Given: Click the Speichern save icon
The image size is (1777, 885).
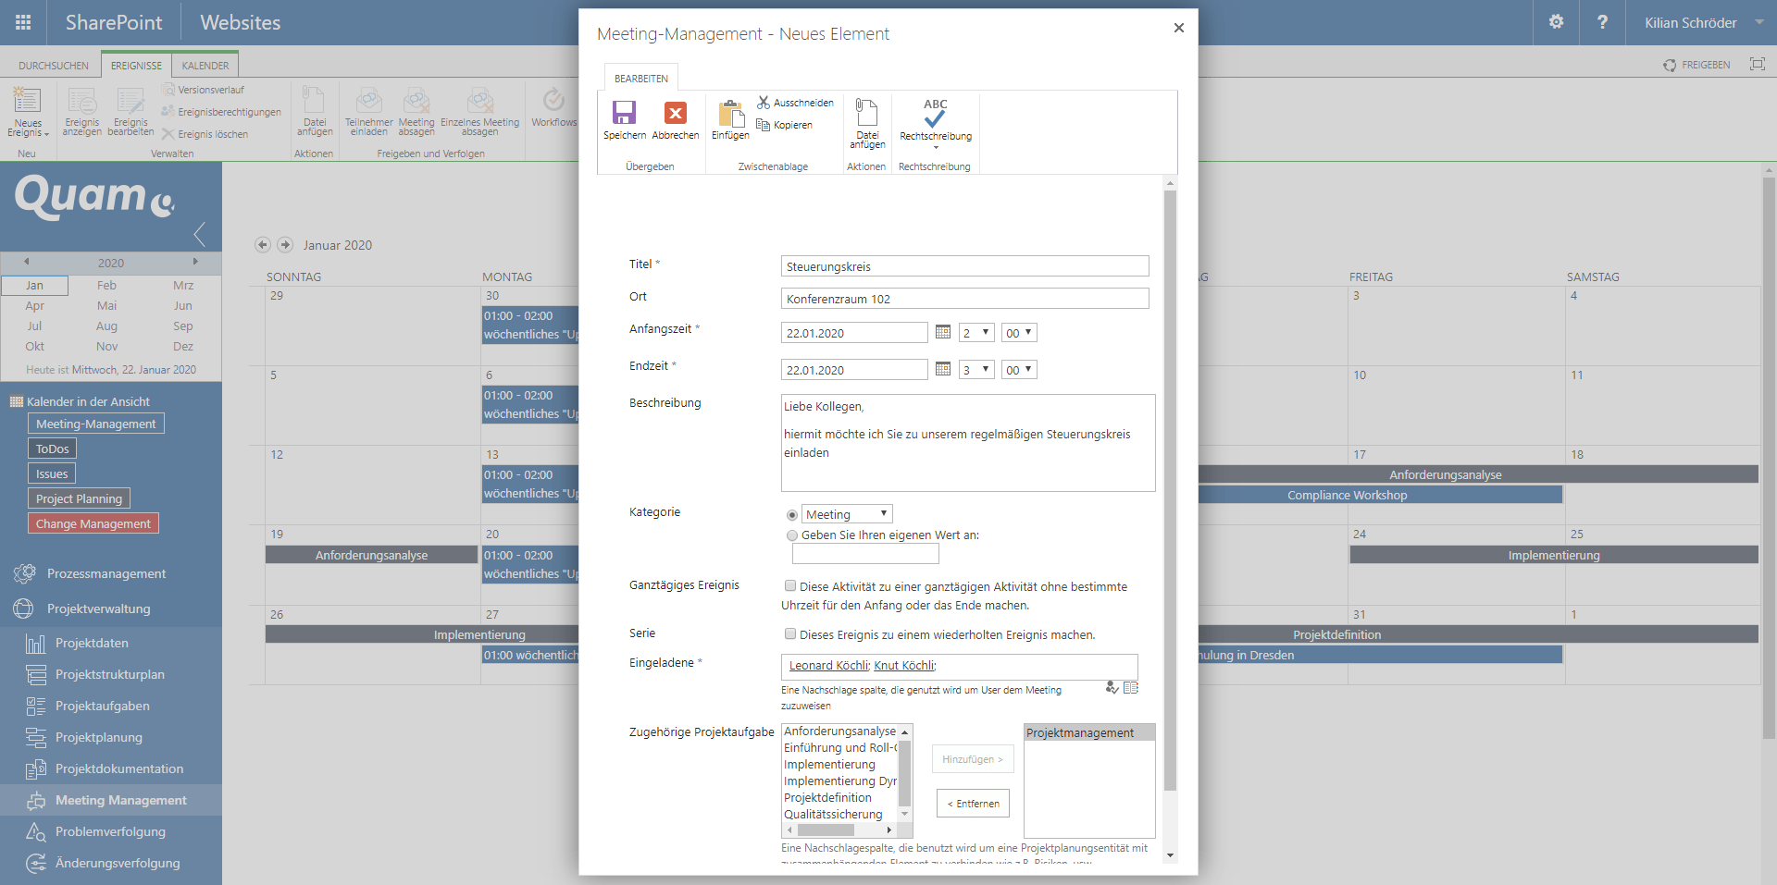Looking at the screenshot, I should pos(624,114).
